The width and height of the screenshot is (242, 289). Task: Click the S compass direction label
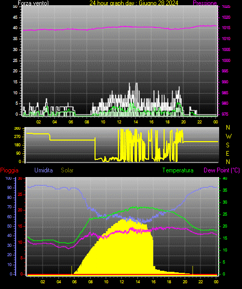click(227, 145)
